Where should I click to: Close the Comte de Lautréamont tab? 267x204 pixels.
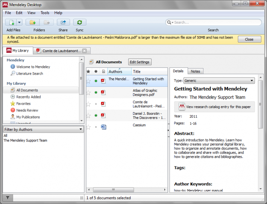pyautogui.click(x=84, y=51)
